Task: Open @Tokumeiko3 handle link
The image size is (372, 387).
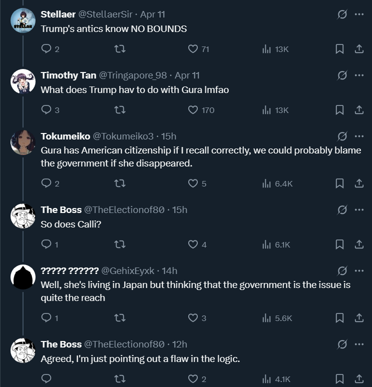Action: (x=123, y=136)
